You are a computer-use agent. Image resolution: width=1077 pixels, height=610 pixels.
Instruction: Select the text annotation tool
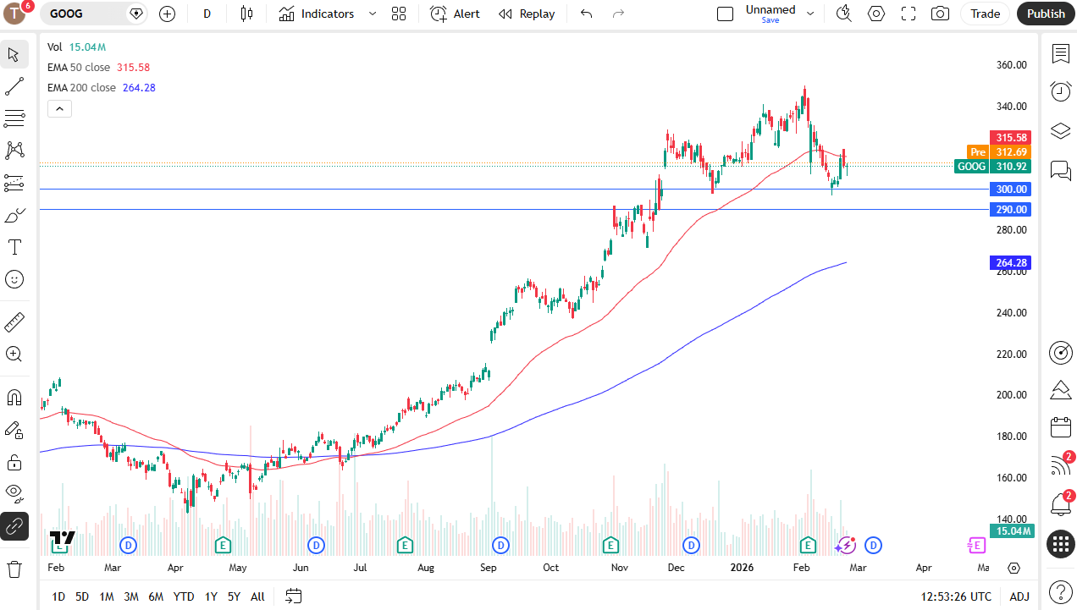(14, 247)
